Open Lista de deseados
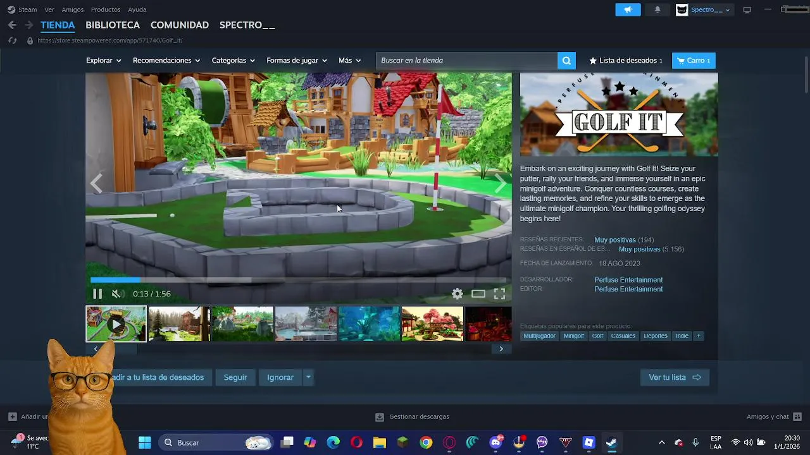This screenshot has width=810, height=455. (625, 61)
